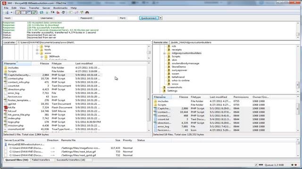The height and width of the screenshot is (169, 302).
Task: Switch to the Queued files (50) tab
Action: pos(17,160)
